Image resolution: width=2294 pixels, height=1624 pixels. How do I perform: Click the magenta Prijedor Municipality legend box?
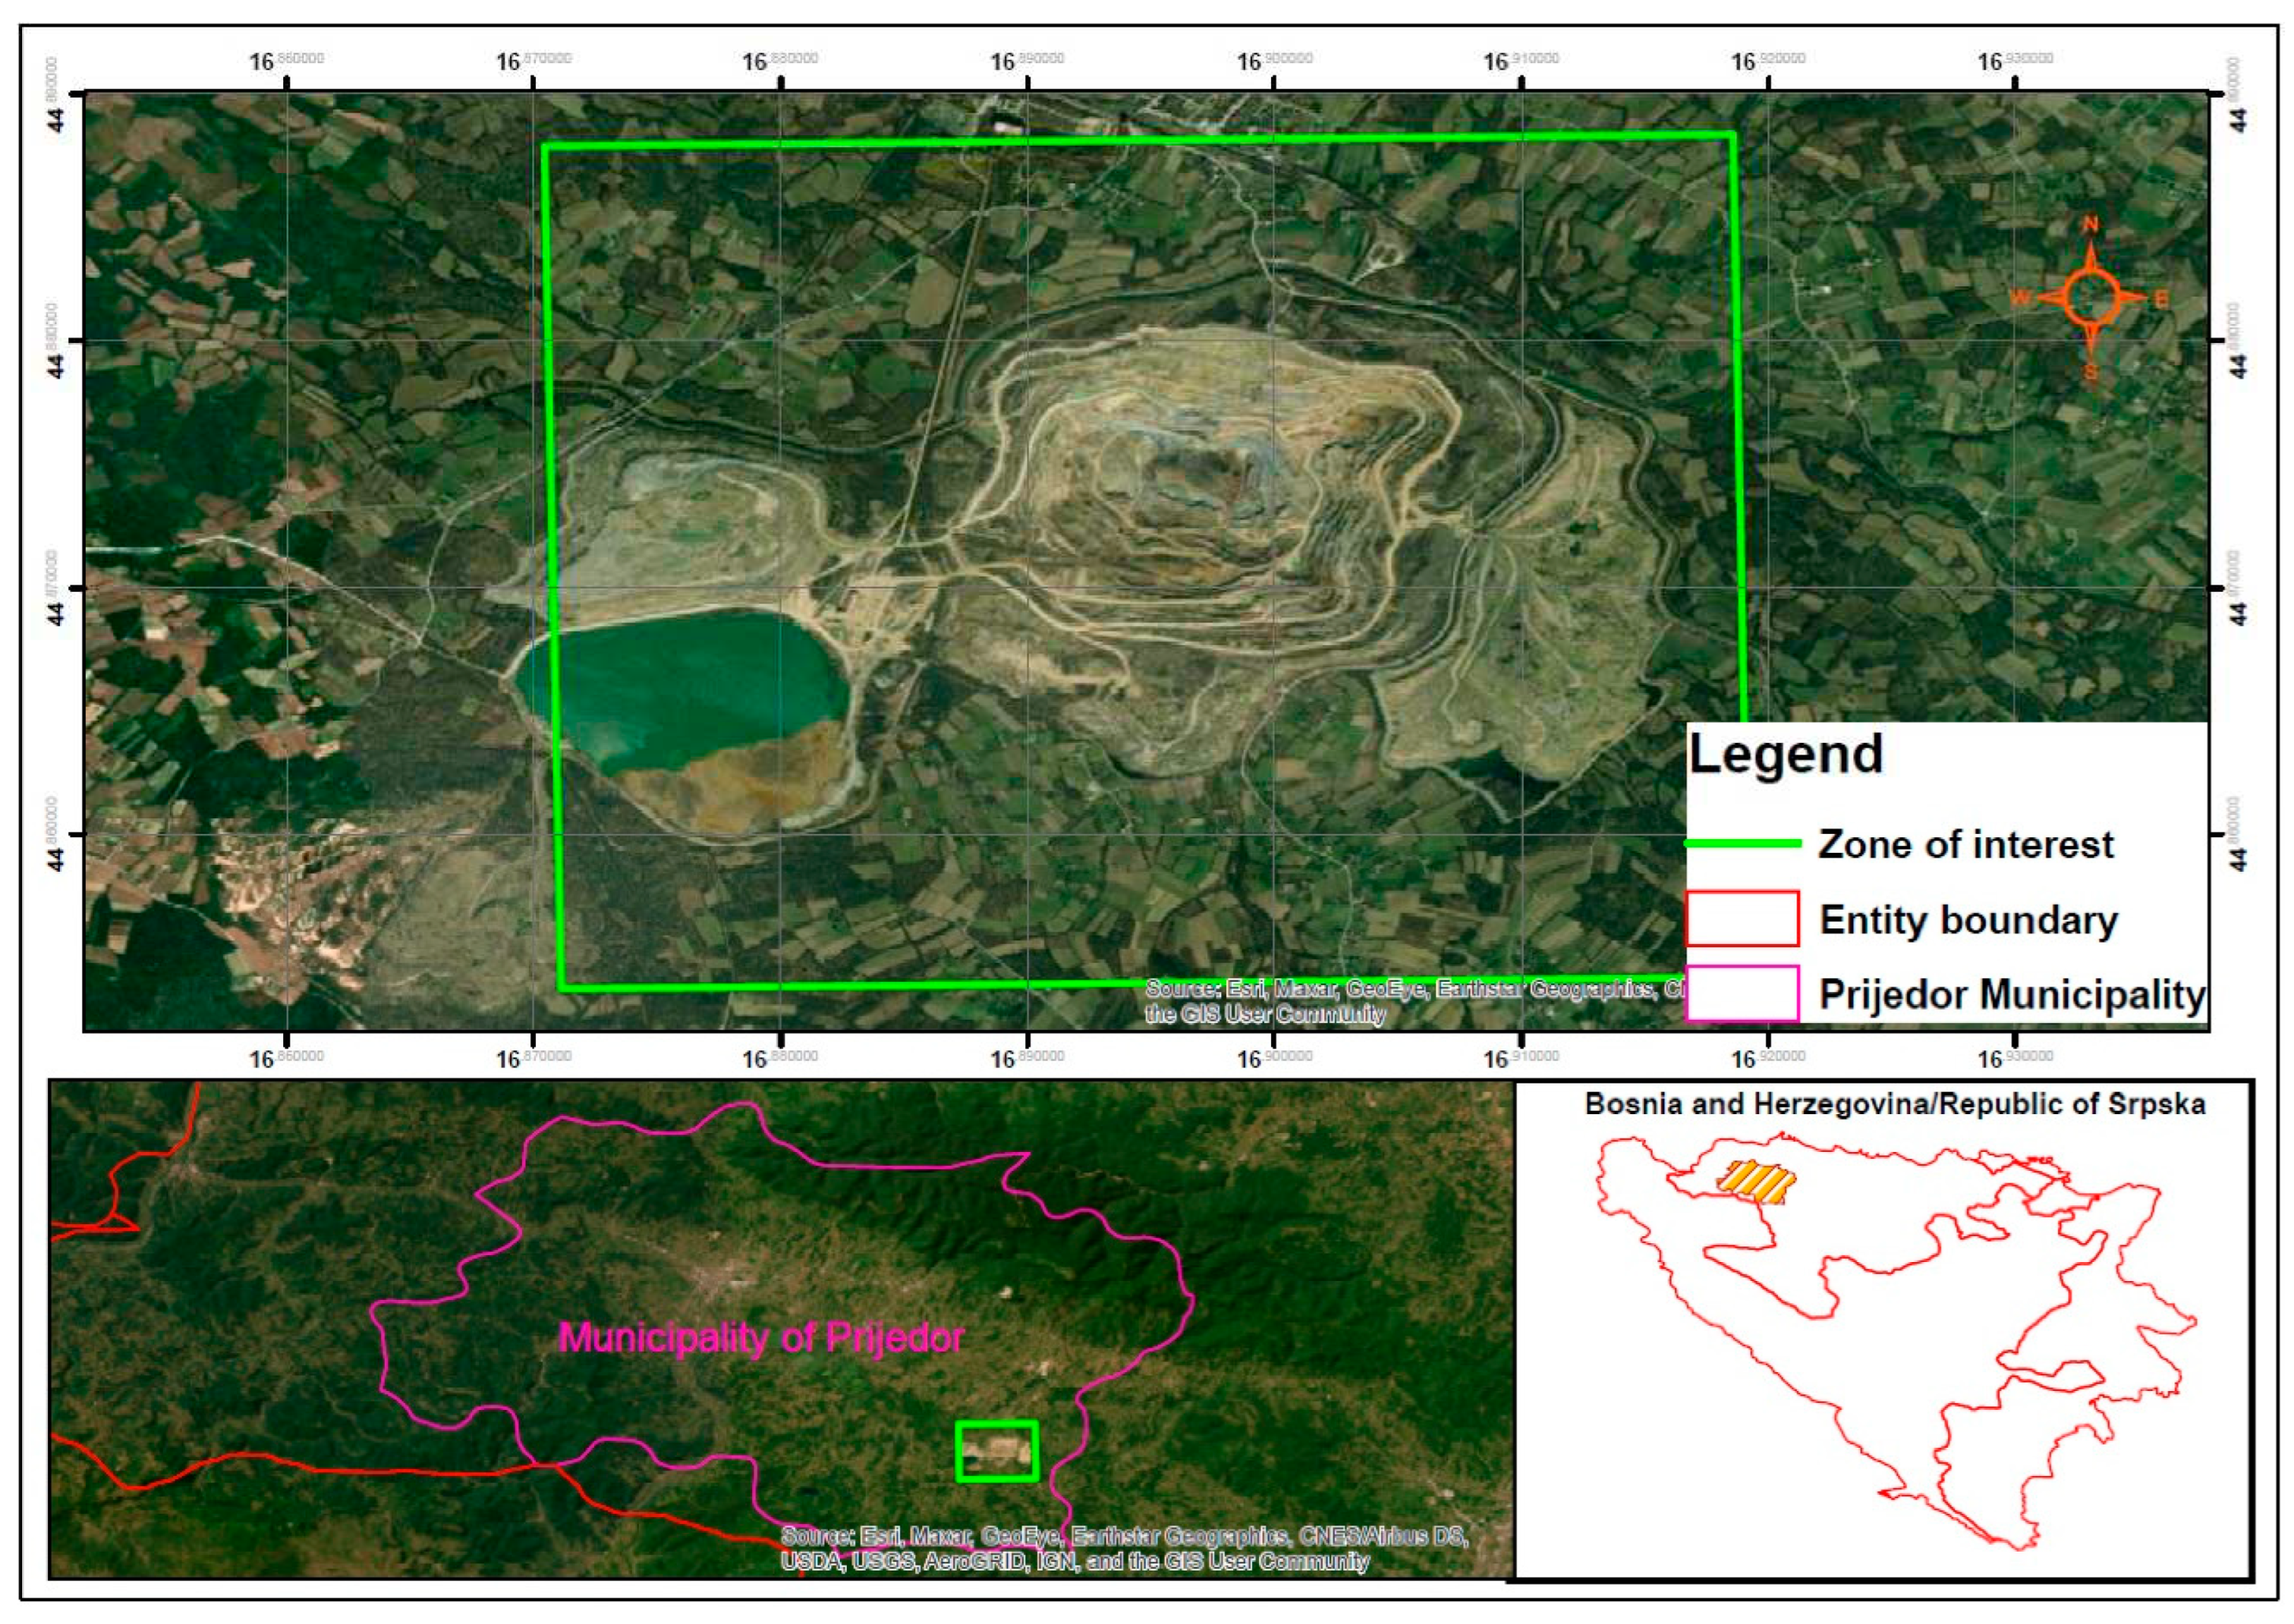tap(1742, 993)
